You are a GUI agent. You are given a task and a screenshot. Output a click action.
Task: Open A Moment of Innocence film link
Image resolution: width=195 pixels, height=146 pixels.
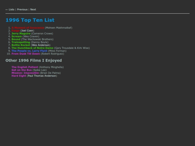tap(28, 28)
